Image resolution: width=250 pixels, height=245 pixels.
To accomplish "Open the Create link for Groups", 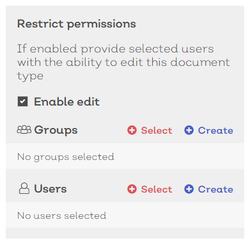I will (215, 130).
